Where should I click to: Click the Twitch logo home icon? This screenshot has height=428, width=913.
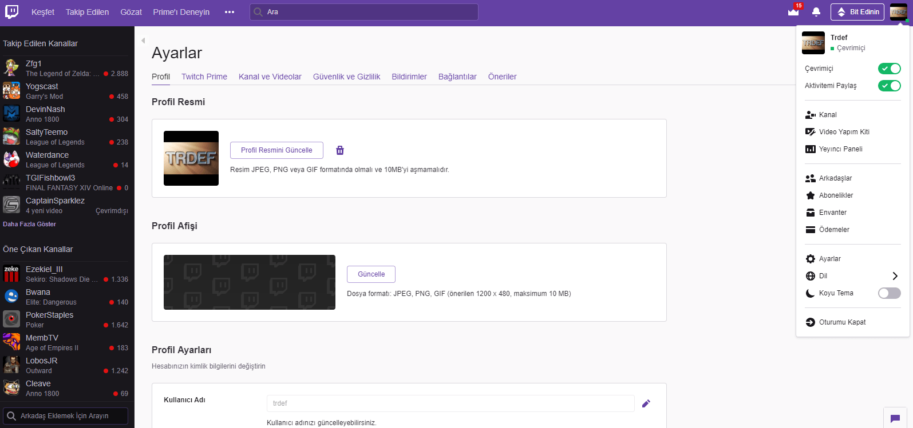[11, 12]
